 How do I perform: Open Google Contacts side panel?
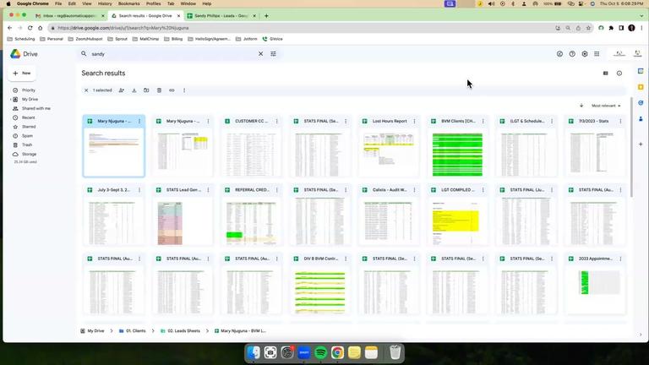pos(641,119)
